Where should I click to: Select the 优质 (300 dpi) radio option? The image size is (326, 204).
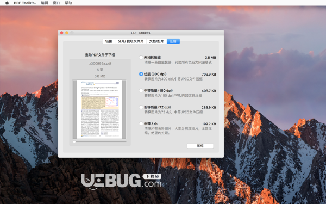pyautogui.click(x=141, y=74)
